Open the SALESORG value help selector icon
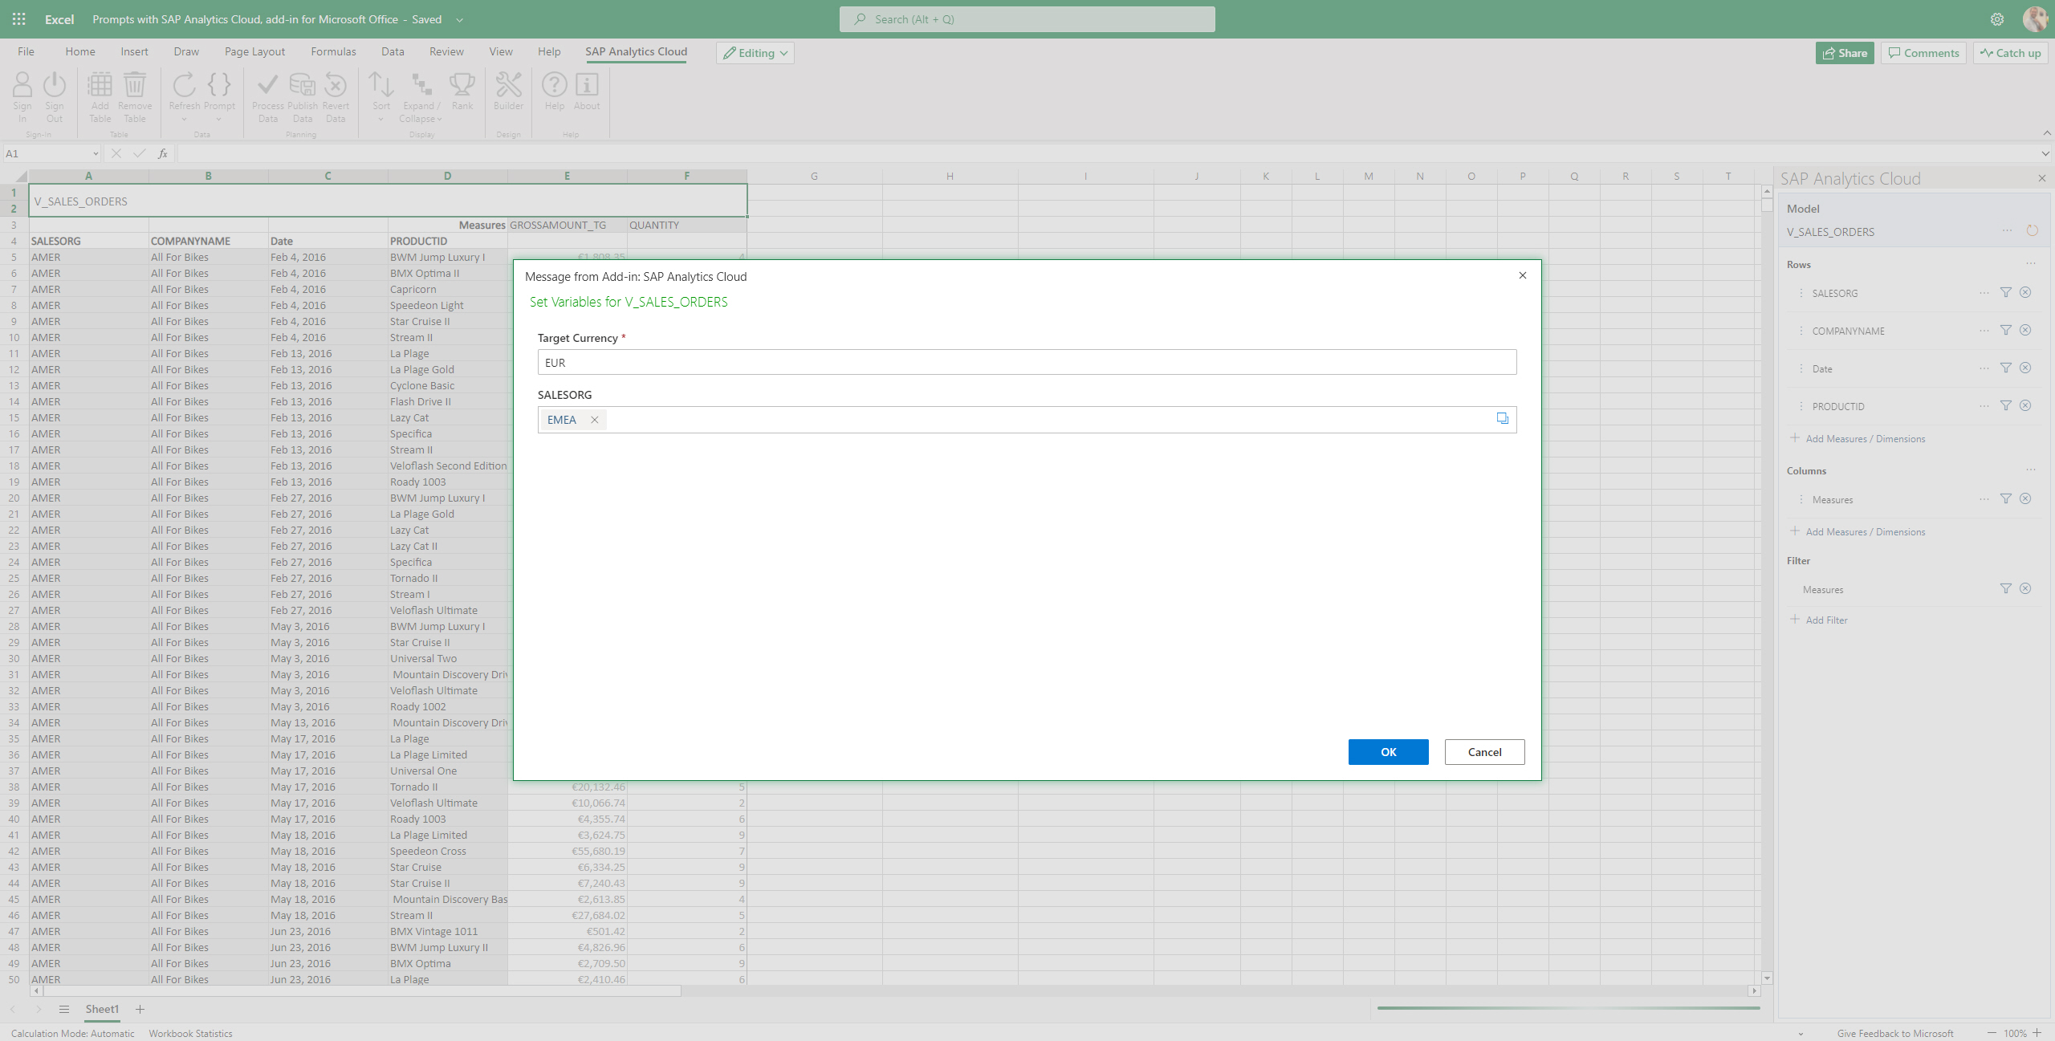 pyautogui.click(x=1502, y=418)
